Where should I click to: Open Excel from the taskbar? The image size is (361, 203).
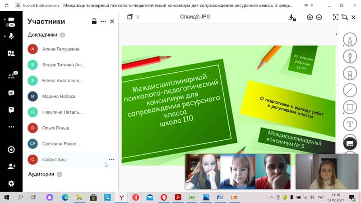[x=192, y=198]
